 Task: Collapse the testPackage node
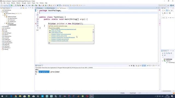tap(5, 23)
